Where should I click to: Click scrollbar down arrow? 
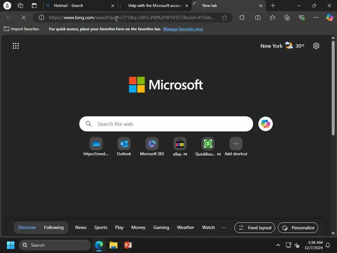click(333, 233)
